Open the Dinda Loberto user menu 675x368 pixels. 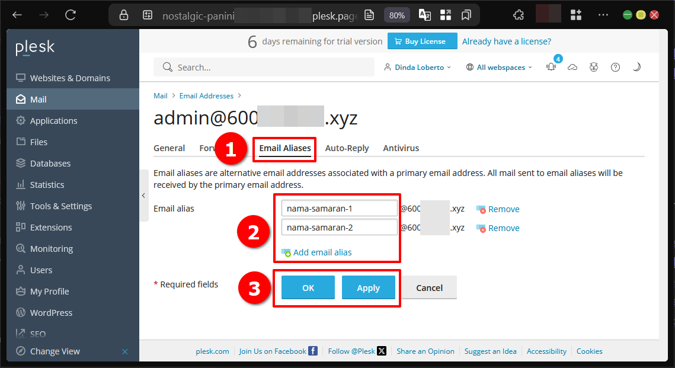[x=417, y=67]
